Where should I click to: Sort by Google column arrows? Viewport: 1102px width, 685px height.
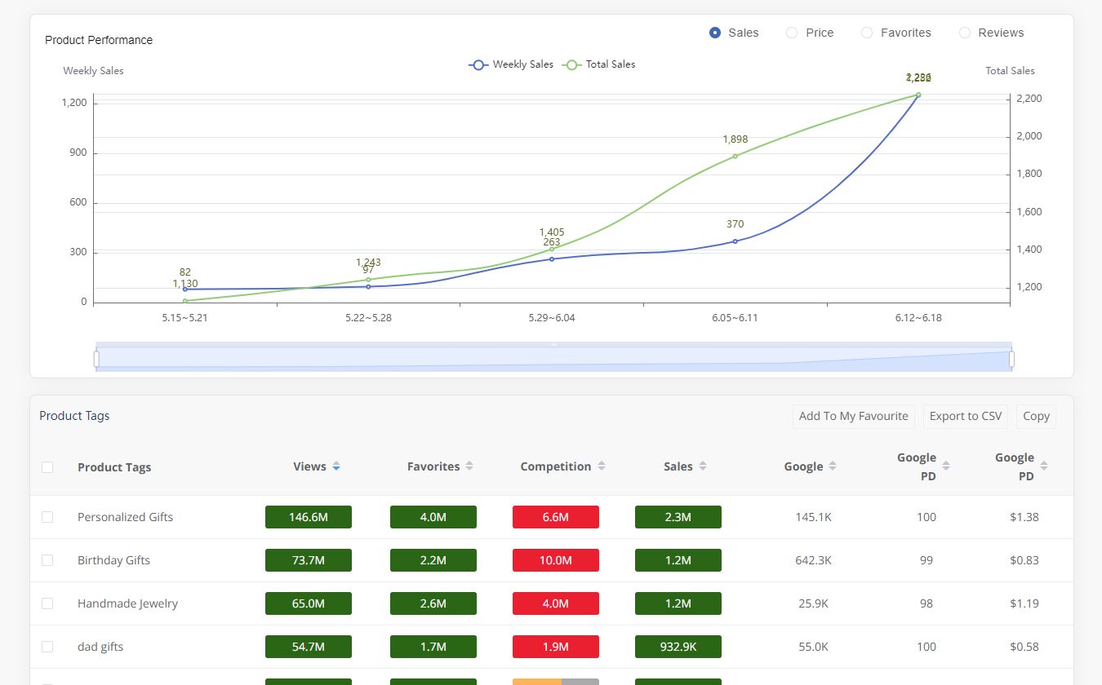coord(833,466)
